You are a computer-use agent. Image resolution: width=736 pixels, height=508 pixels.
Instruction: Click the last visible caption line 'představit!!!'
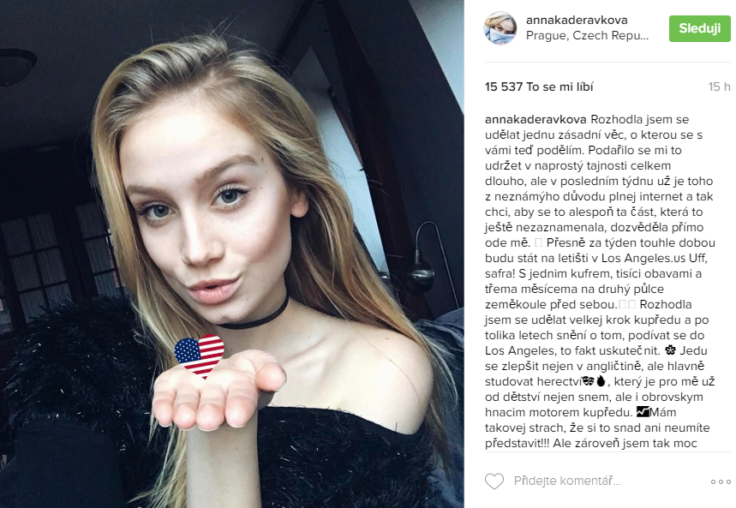[518, 443]
